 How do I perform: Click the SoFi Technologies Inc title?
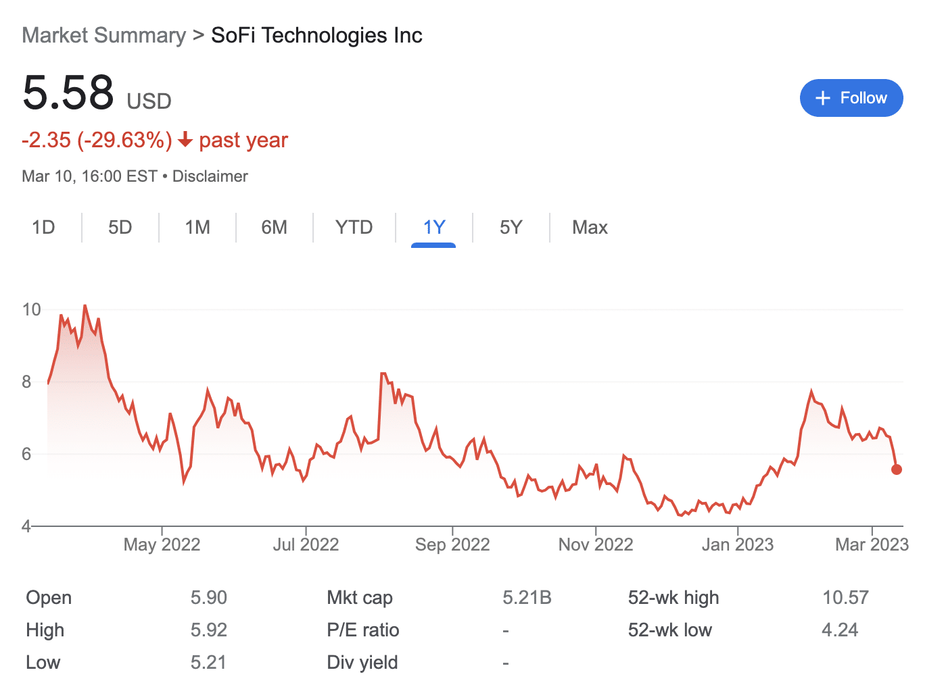316,35
